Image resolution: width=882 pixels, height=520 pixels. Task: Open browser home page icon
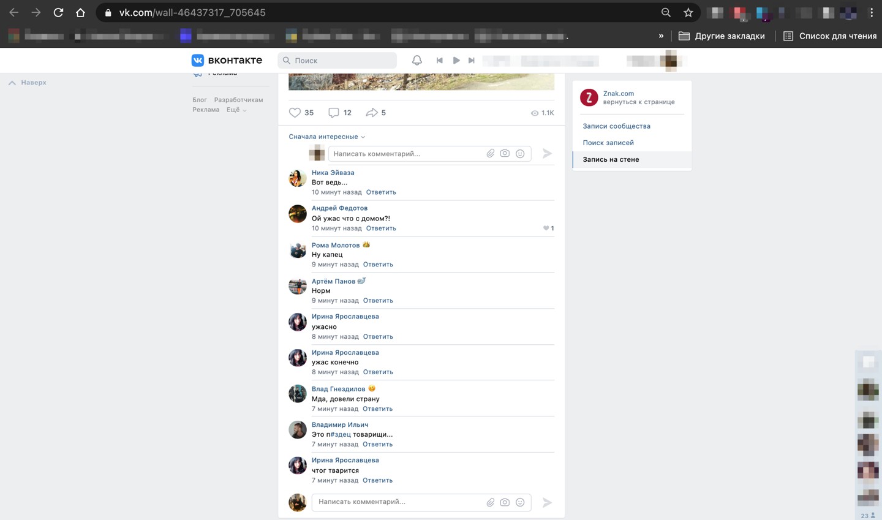(80, 12)
